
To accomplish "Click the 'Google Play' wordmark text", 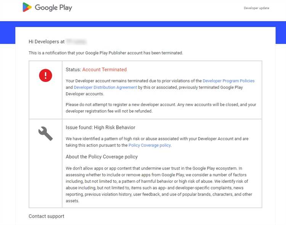I will (53, 8).
